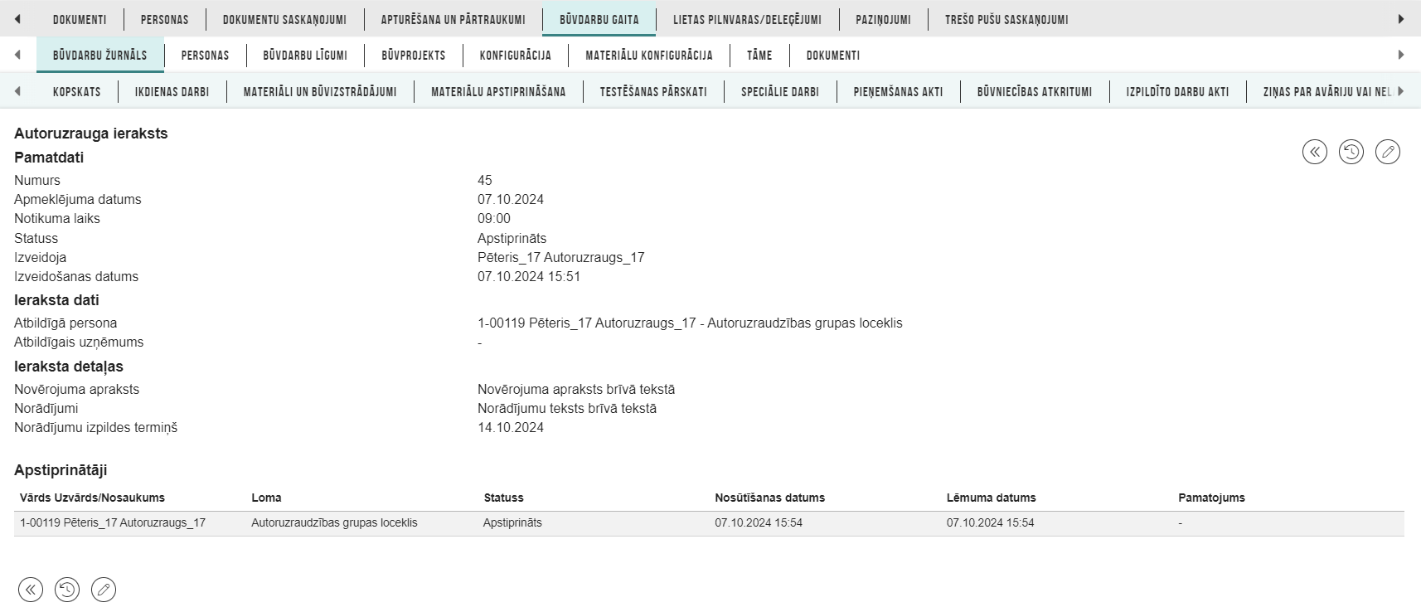This screenshot has height=612, width=1421.
Task: Click the Pamatojums column header
Action: click(x=1211, y=498)
